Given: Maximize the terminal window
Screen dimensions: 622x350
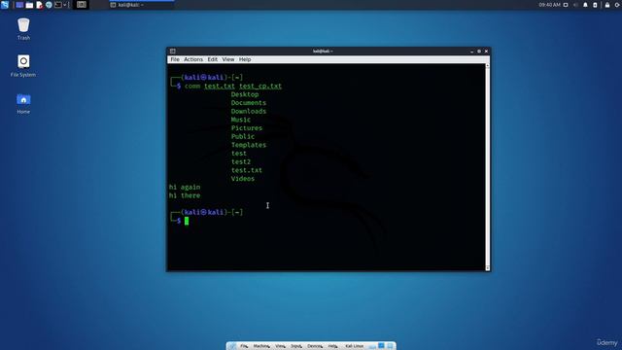Looking at the screenshot, I should pyautogui.click(x=479, y=52).
